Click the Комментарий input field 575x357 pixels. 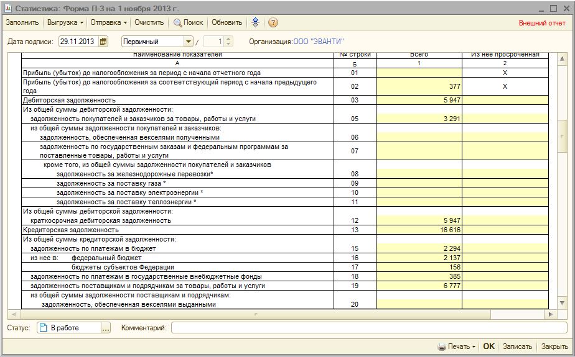pyautogui.click(x=368, y=328)
